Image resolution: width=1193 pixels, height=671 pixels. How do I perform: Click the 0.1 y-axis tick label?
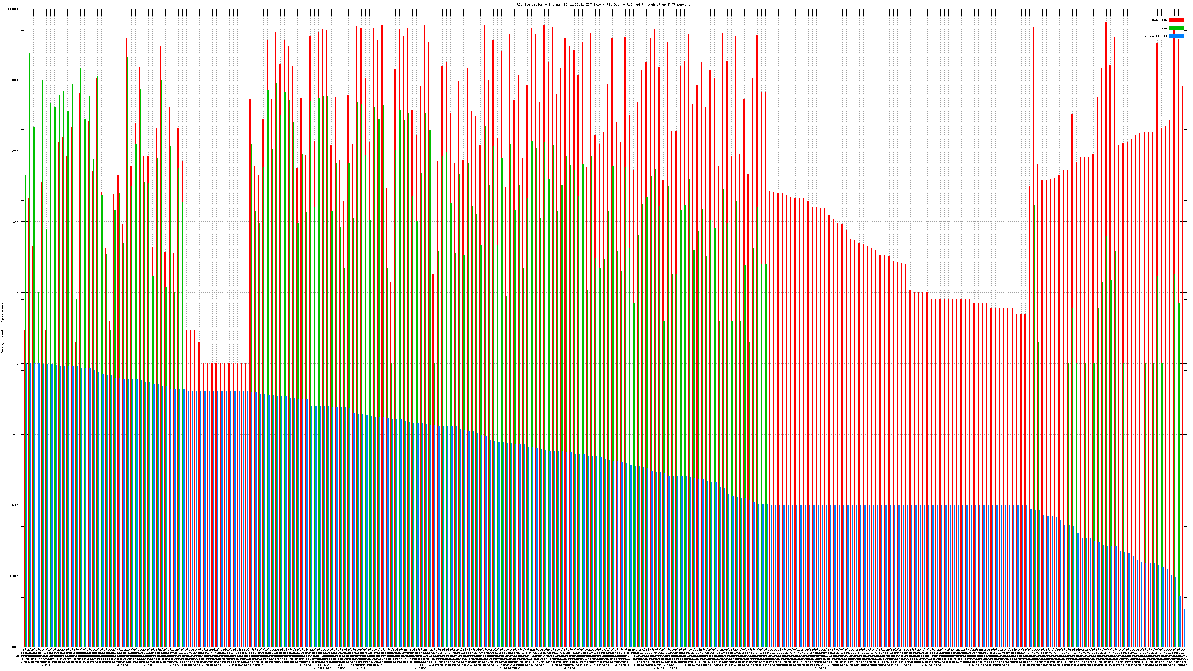click(x=16, y=434)
